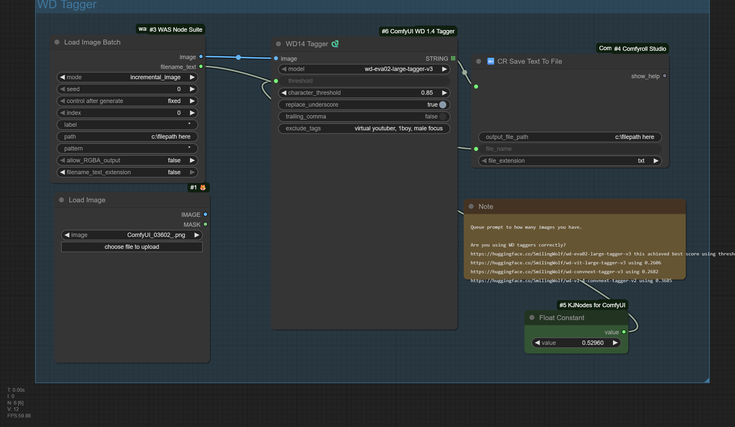
Task: Click the STRING output grid icon
Action: coord(453,58)
